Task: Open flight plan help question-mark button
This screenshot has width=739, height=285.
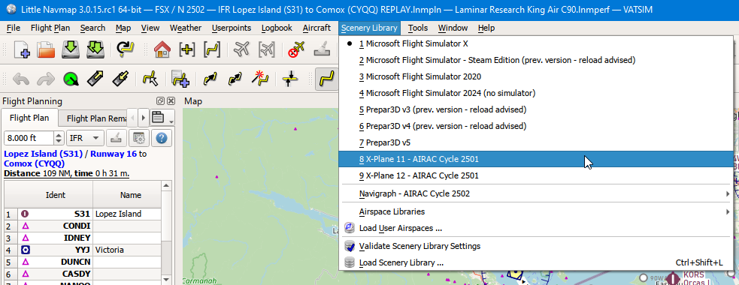Action: [161, 138]
